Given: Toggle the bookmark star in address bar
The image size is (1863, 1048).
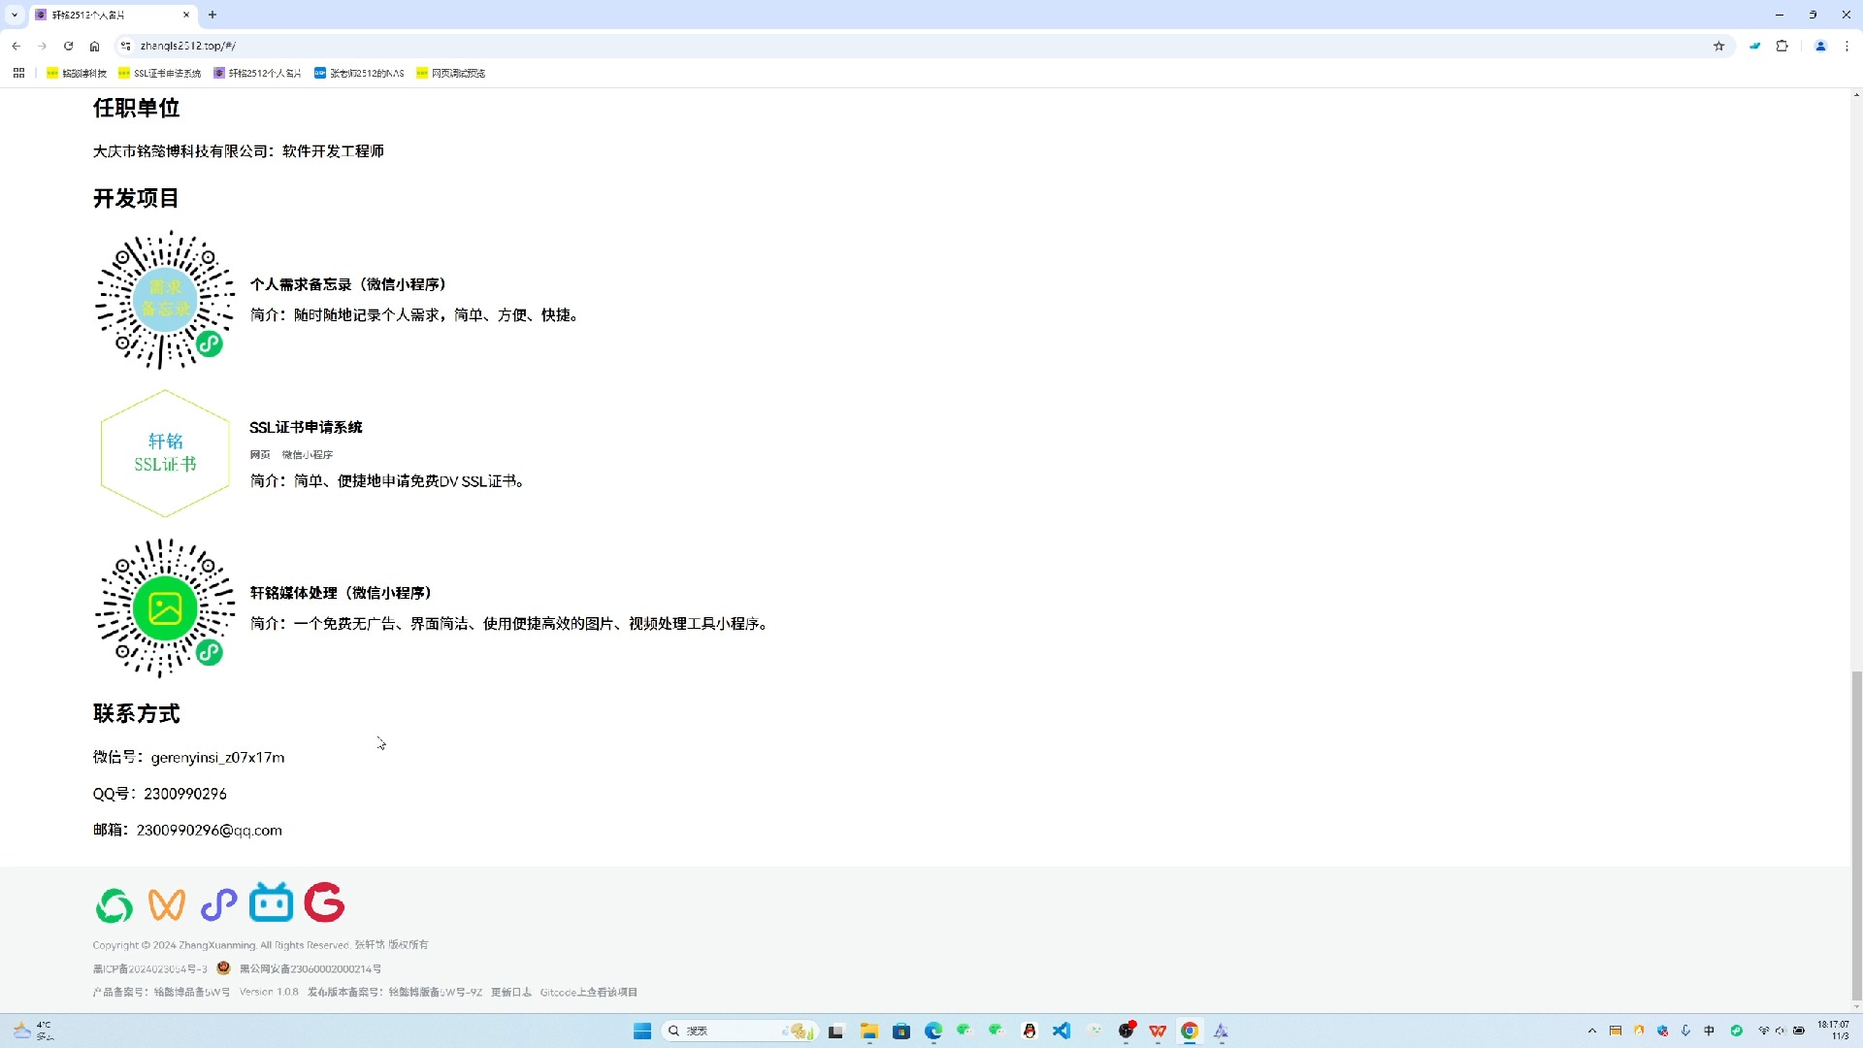Looking at the screenshot, I should [x=1718, y=46].
